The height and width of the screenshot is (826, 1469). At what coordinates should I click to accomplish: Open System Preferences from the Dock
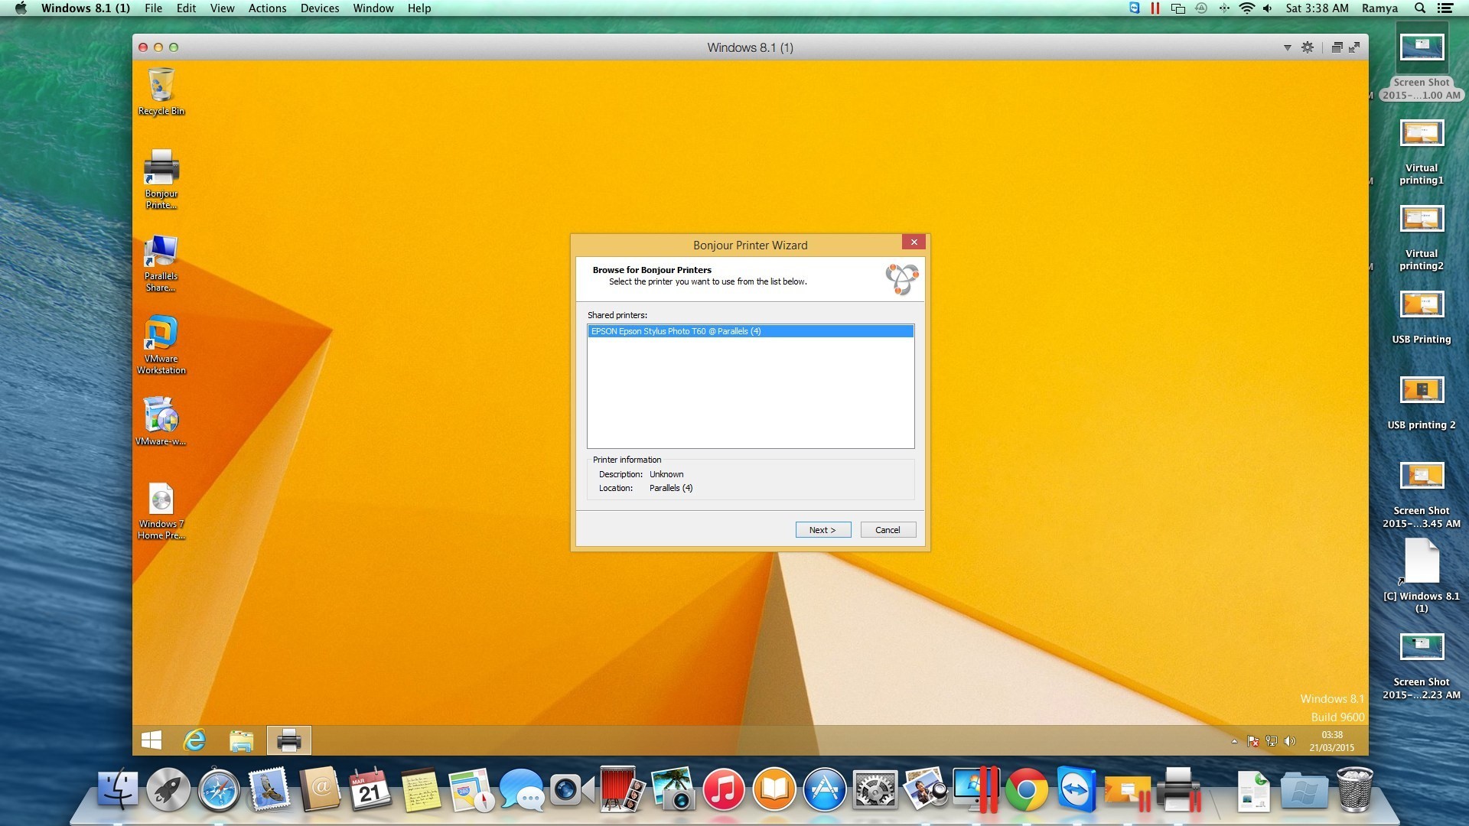click(x=875, y=789)
